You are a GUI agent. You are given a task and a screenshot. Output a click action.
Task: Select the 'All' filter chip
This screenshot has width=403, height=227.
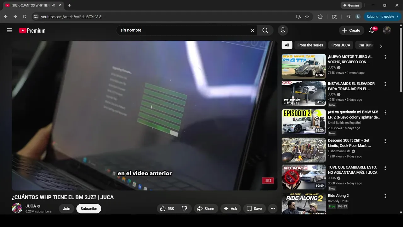tap(287, 45)
